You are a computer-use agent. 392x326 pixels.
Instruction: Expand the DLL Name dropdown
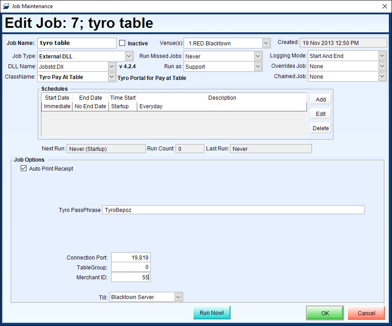pos(112,66)
